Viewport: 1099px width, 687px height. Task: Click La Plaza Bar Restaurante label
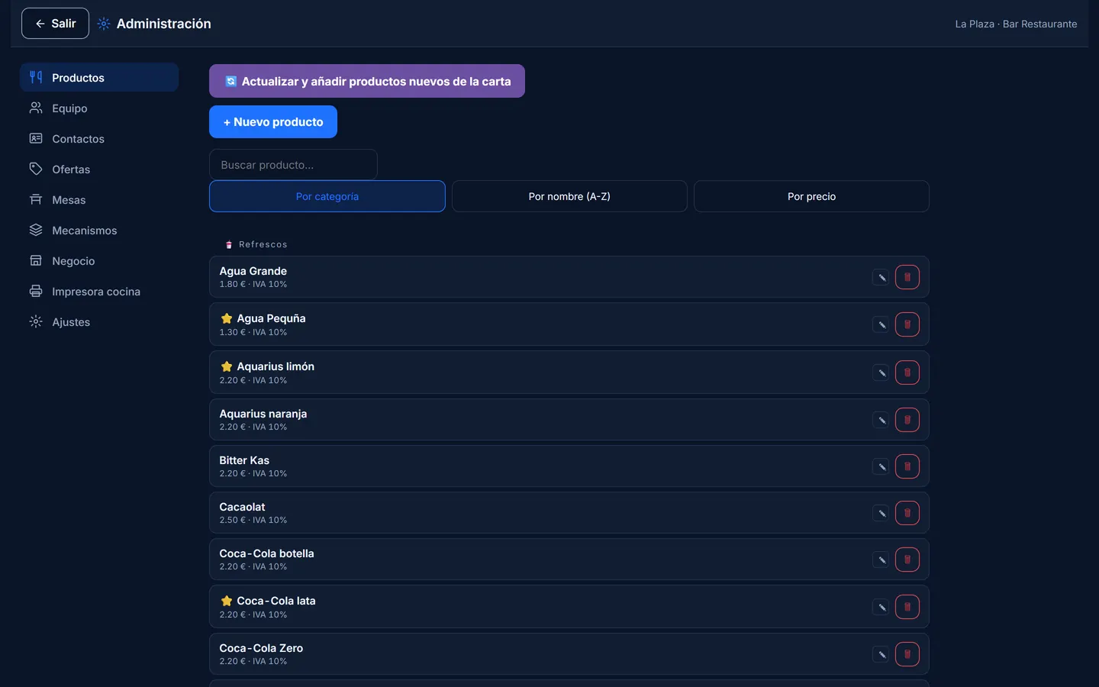(1016, 24)
